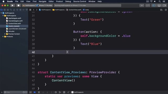Open Spotlight search in menu bar
The width and height of the screenshot is (168, 94).
pyautogui.click(x=160, y=1)
